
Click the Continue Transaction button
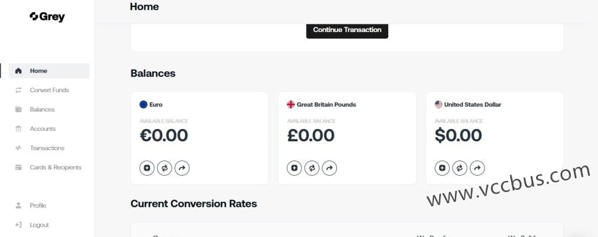[347, 30]
